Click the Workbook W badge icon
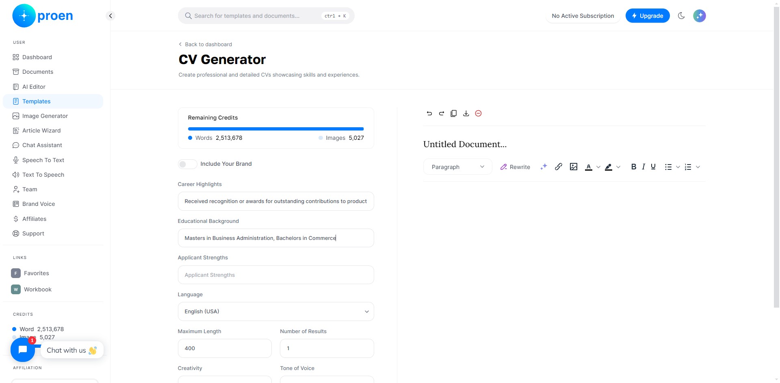Viewport: 780px width, 383px height. point(16,289)
